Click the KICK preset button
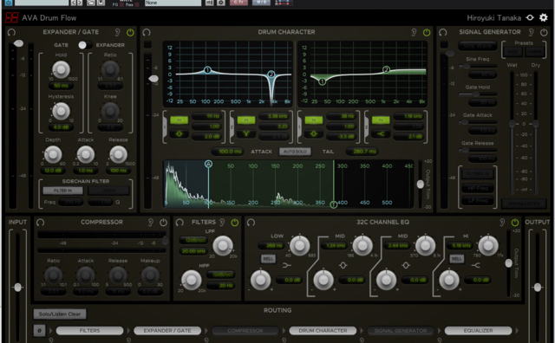 pyautogui.click(x=513, y=52)
